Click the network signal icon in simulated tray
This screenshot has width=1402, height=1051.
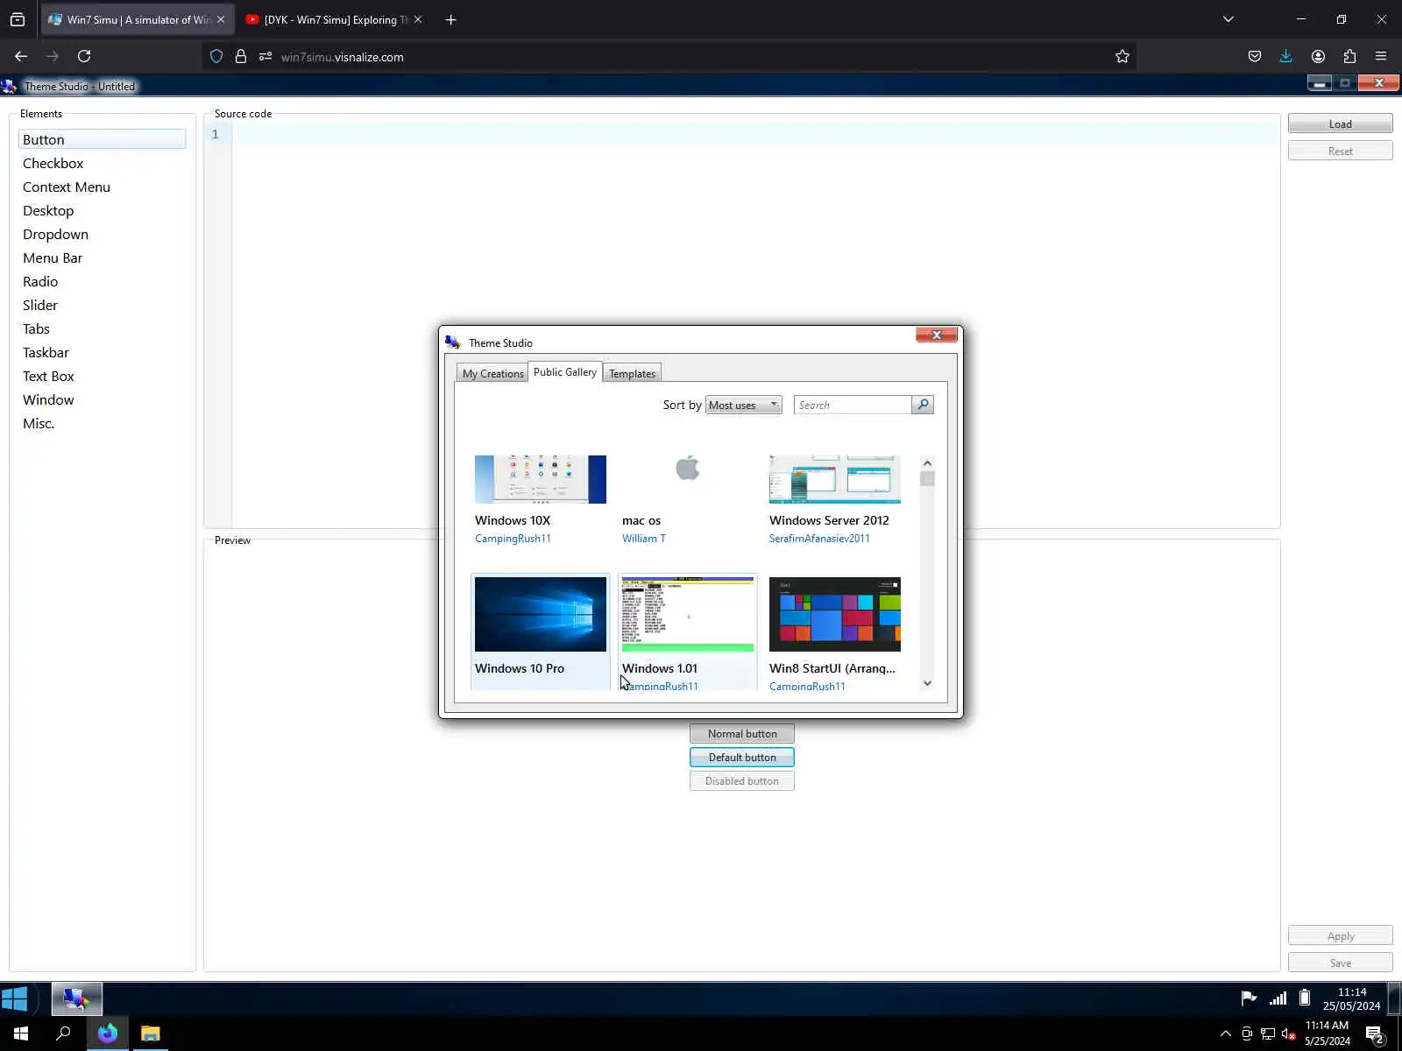(x=1278, y=998)
